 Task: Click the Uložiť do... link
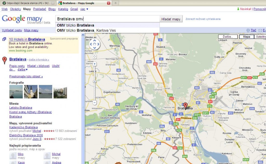56,66
